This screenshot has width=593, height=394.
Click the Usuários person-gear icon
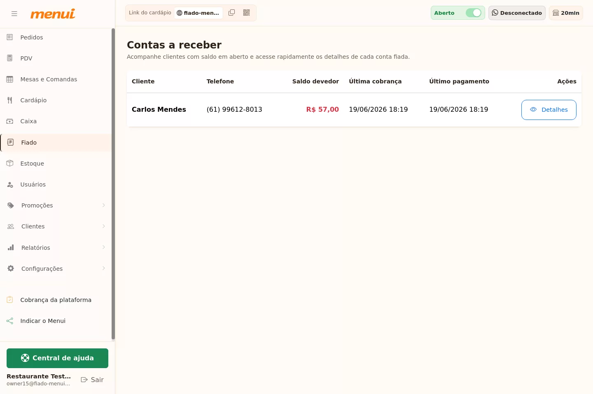click(10, 184)
